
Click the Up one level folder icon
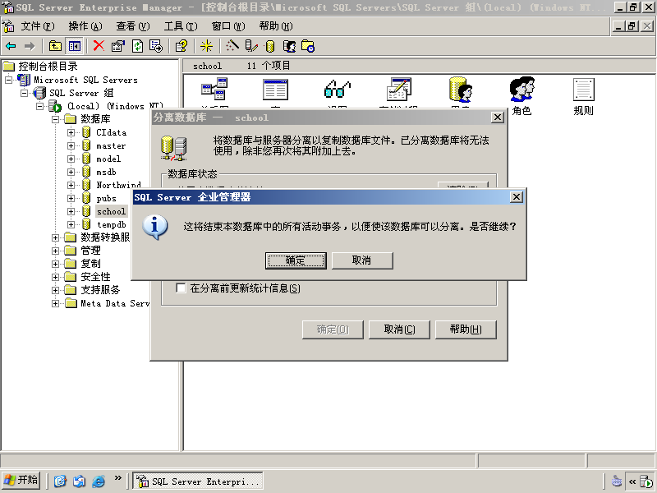(55, 46)
